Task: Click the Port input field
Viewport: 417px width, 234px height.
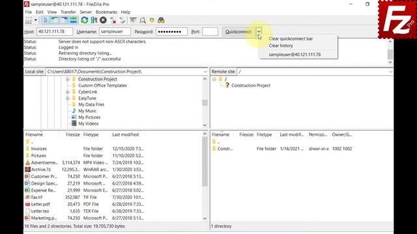Action: coord(210,32)
